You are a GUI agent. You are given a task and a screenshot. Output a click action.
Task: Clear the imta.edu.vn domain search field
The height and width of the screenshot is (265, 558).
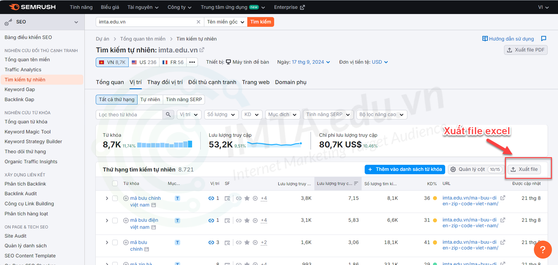pyautogui.click(x=198, y=22)
